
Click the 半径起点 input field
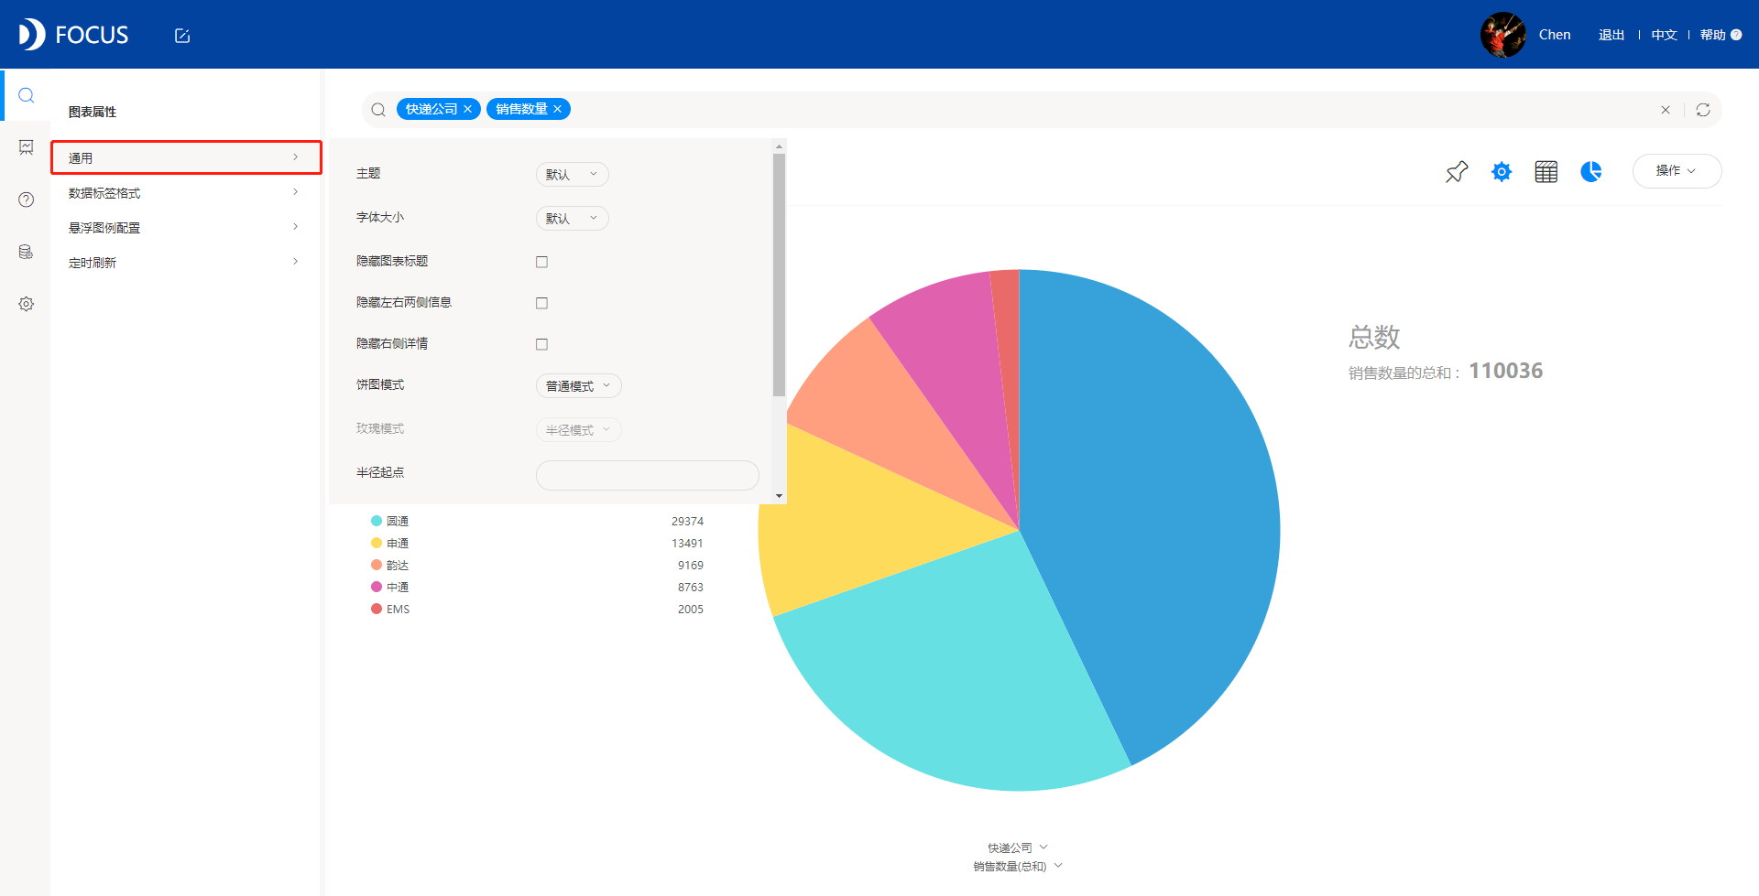pyautogui.click(x=647, y=475)
